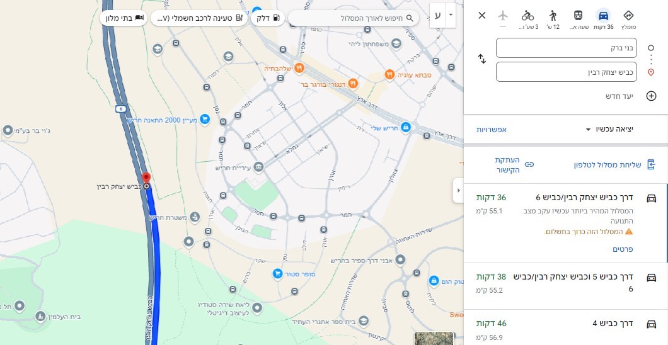Click the מעיין 2000 shopping marker
This screenshot has width=668, height=345.
205,120
